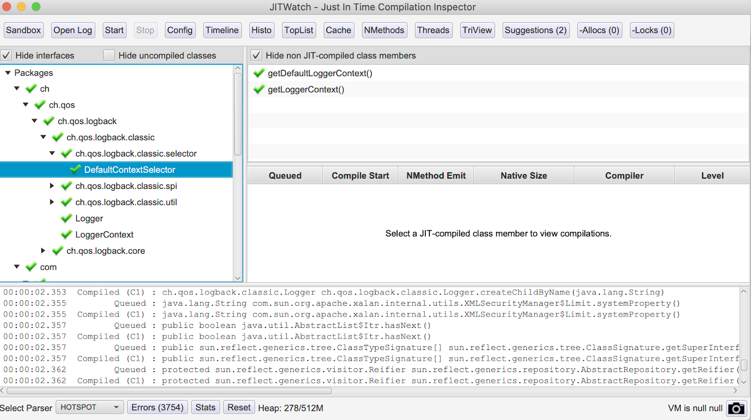Open the Threads view
Viewport: 751px width, 420px height.
pos(433,30)
